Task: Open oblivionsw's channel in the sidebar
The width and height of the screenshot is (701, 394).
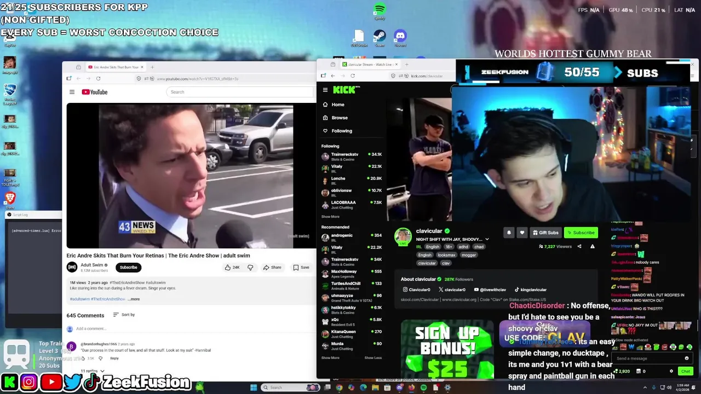Action: point(352,192)
